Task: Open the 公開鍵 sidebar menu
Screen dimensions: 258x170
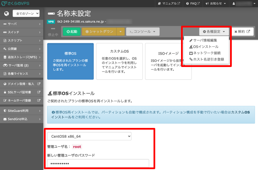Action: point(21,49)
